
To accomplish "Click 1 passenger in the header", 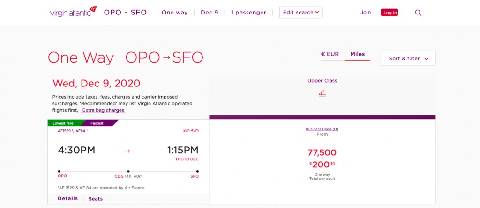I will (x=248, y=13).
